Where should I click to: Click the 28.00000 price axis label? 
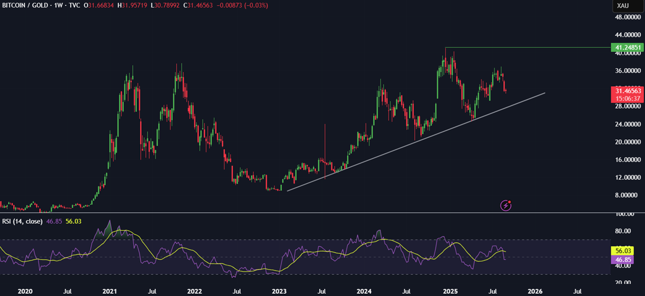[627, 107]
